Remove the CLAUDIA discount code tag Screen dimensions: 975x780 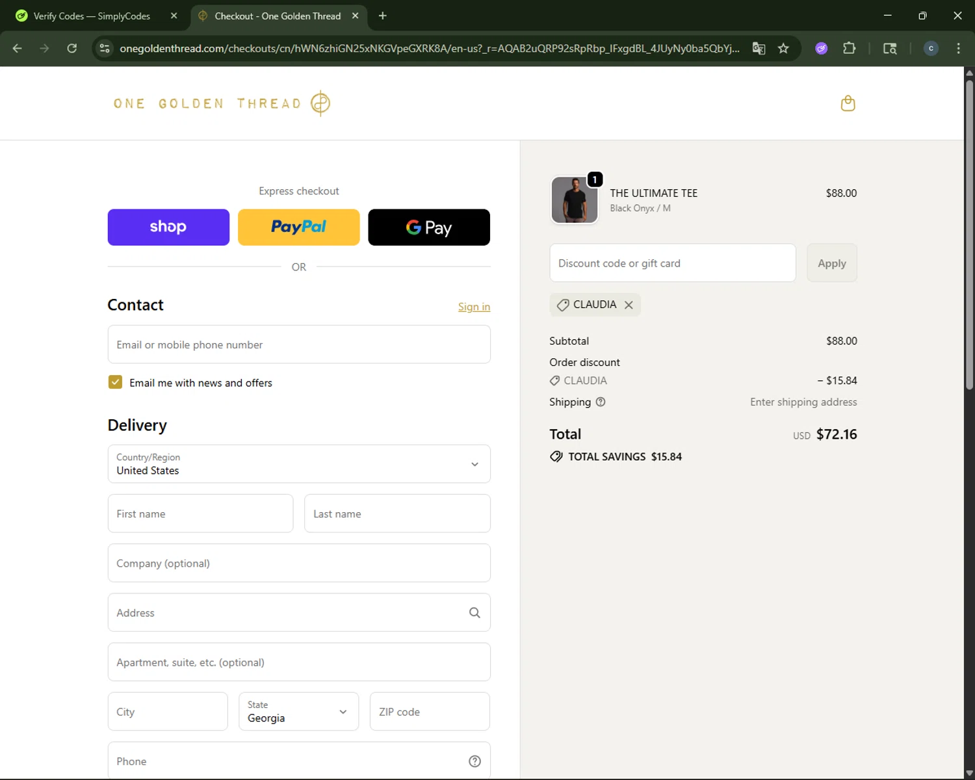629,305
